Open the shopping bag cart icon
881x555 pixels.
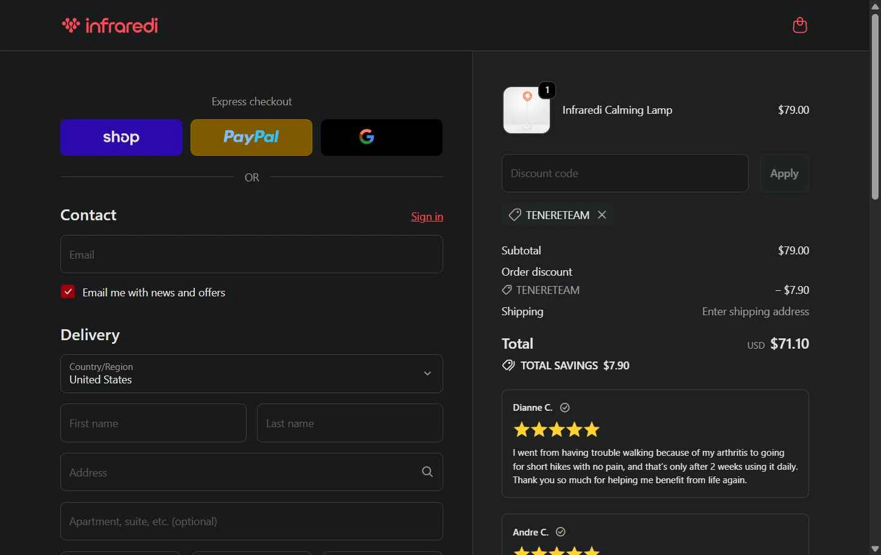pyautogui.click(x=799, y=25)
